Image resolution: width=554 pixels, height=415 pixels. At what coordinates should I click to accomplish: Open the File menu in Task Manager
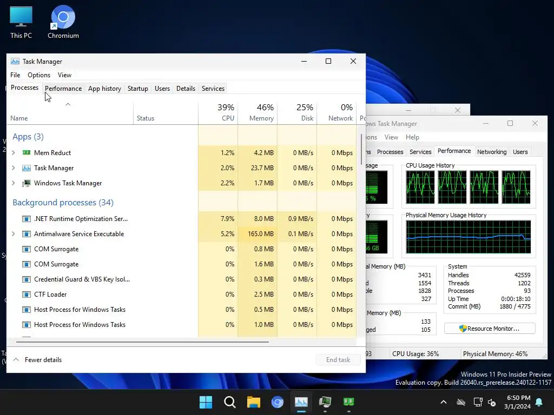[15, 75]
